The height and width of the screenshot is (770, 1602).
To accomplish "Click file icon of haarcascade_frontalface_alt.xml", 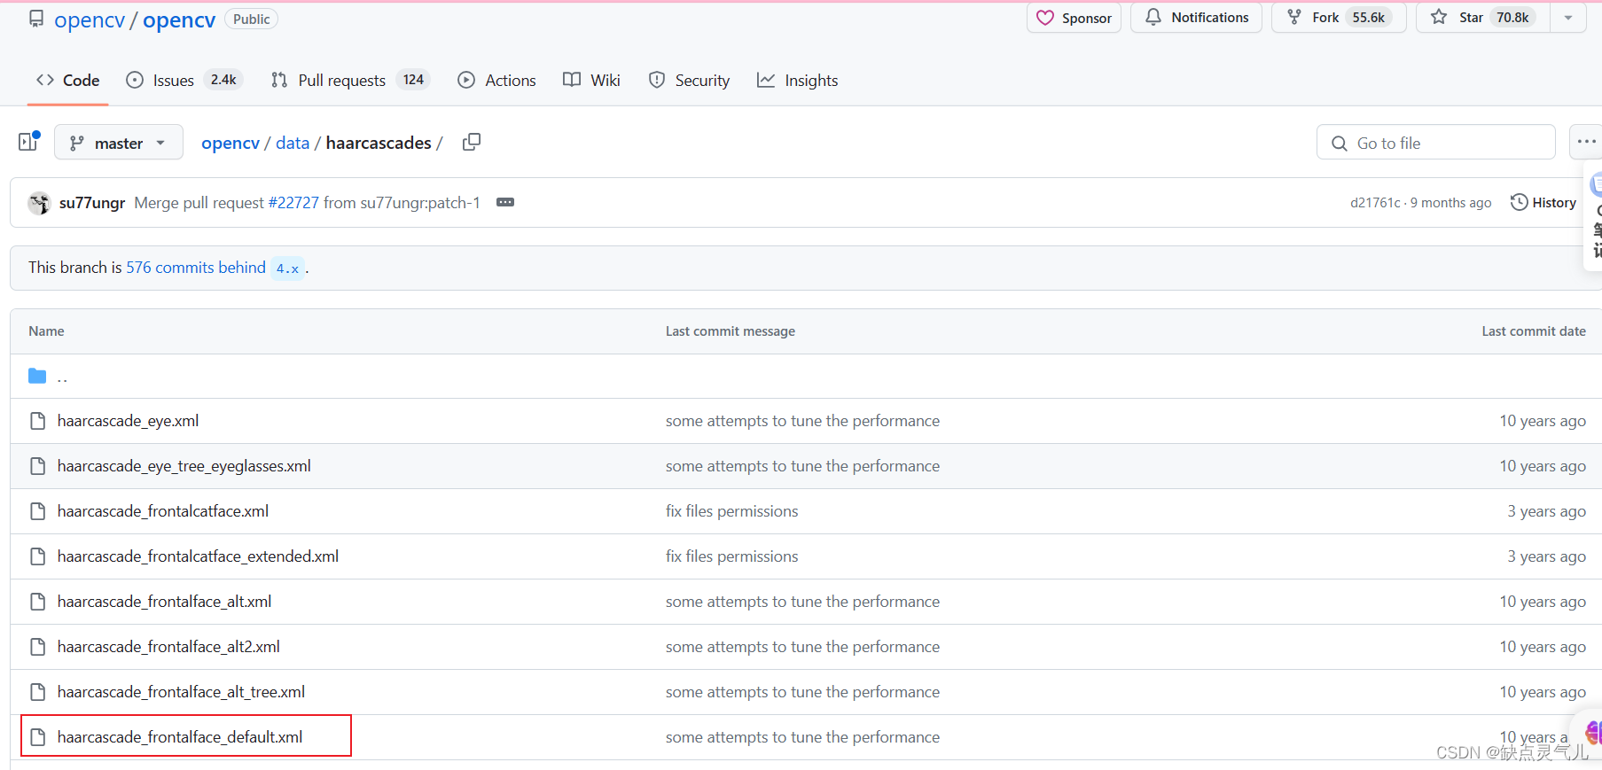I will coord(37,602).
